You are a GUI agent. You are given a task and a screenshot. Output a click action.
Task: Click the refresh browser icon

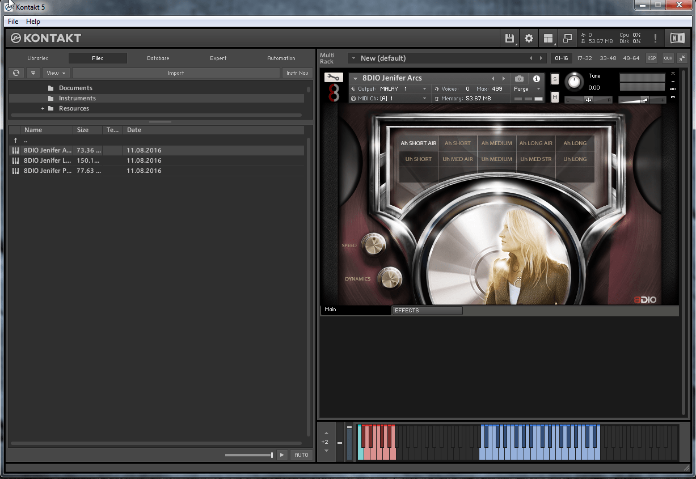(x=16, y=73)
